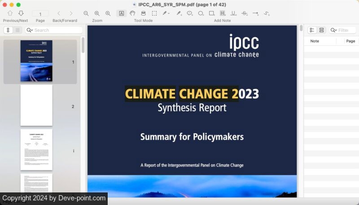Select the Text tool mode

click(122, 13)
